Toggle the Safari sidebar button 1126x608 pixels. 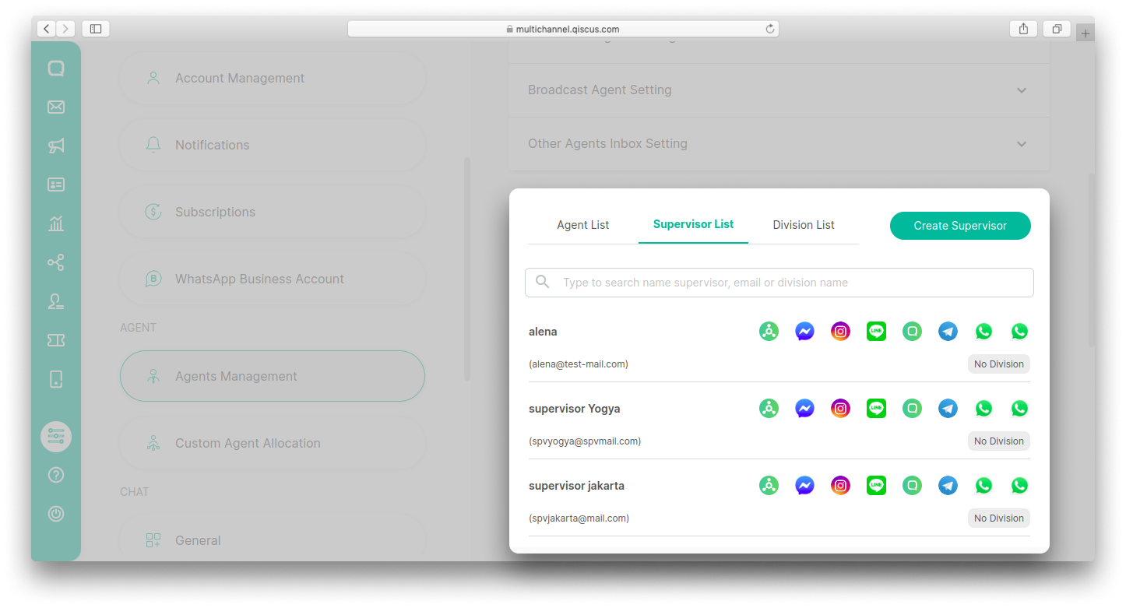[96, 29]
